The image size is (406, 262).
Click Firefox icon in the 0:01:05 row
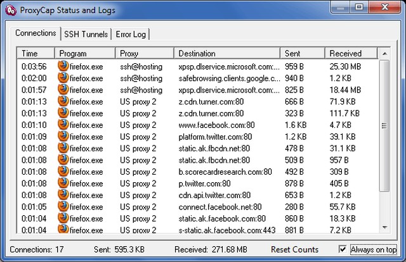point(63,206)
